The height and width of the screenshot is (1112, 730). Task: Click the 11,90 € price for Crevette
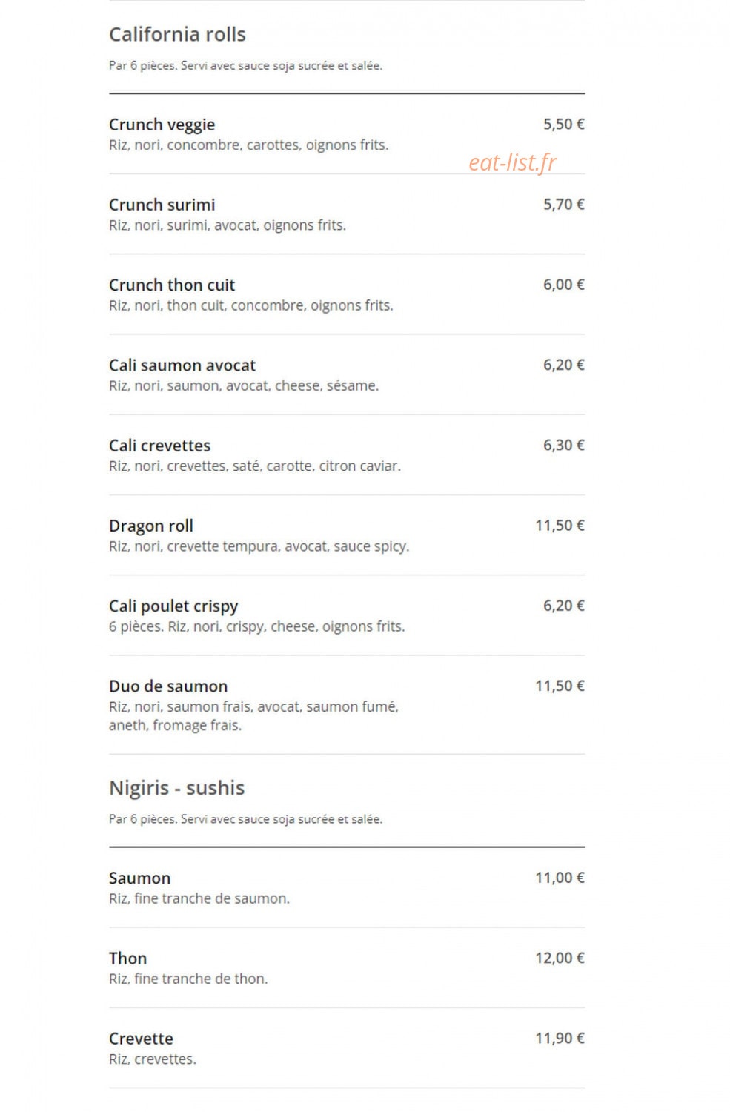tap(560, 1038)
